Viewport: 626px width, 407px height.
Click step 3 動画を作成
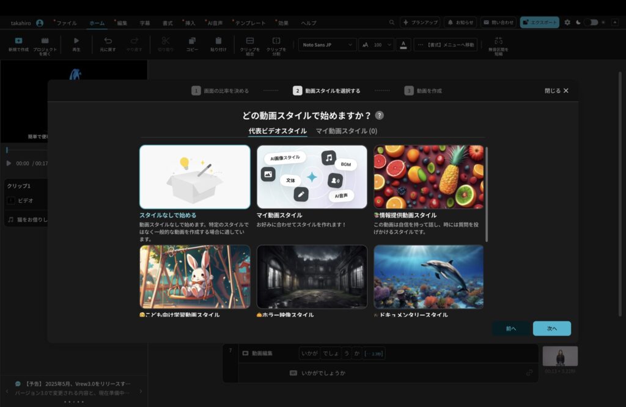pyautogui.click(x=423, y=90)
